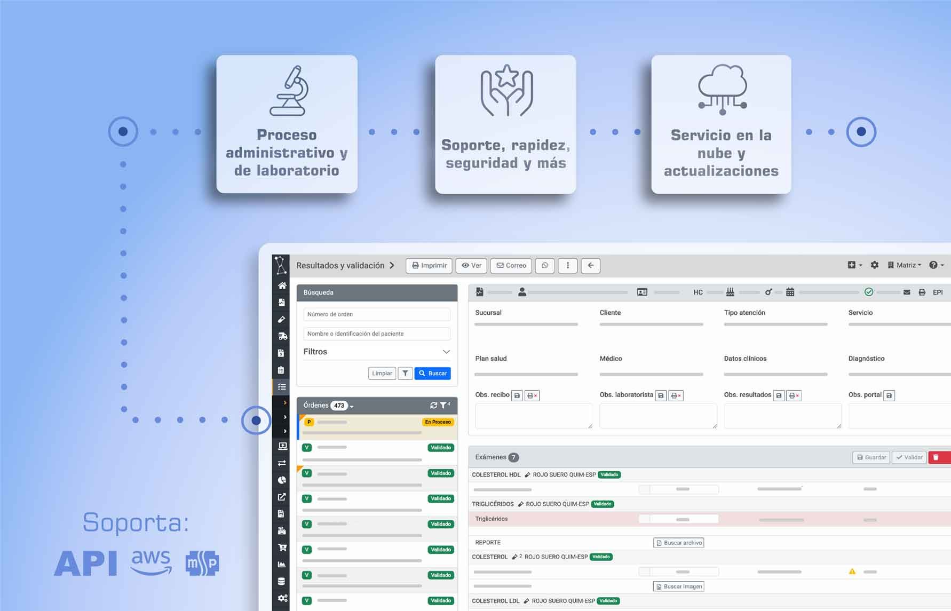This screenshot has height=611, width=951.
Task: Click the back arrow toolbar button
Action: pyautogui.click(x=590, y=265)
